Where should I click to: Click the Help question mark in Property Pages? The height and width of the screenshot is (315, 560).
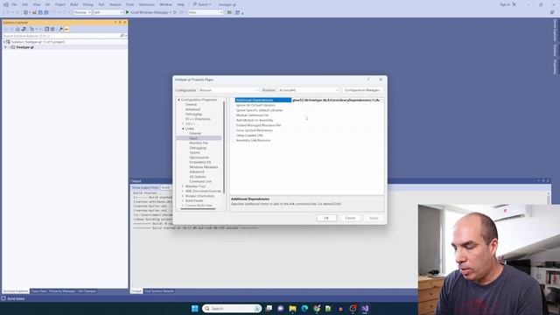(368, 80)
